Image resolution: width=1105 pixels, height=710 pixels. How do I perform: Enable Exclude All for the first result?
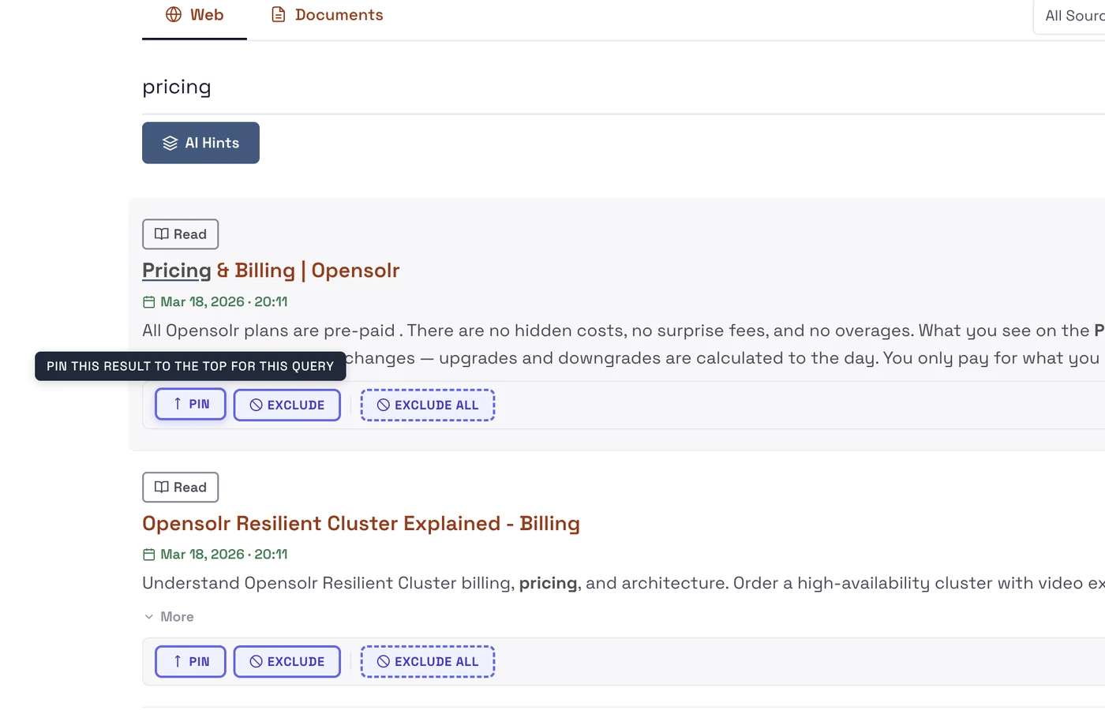point(428,405)
